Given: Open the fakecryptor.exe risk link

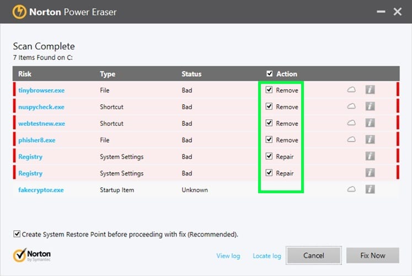Looking at the screenshot, I should click(41, 190).
